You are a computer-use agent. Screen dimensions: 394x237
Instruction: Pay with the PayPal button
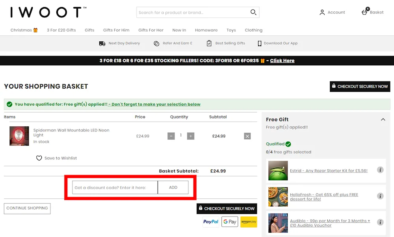point(211,222)
